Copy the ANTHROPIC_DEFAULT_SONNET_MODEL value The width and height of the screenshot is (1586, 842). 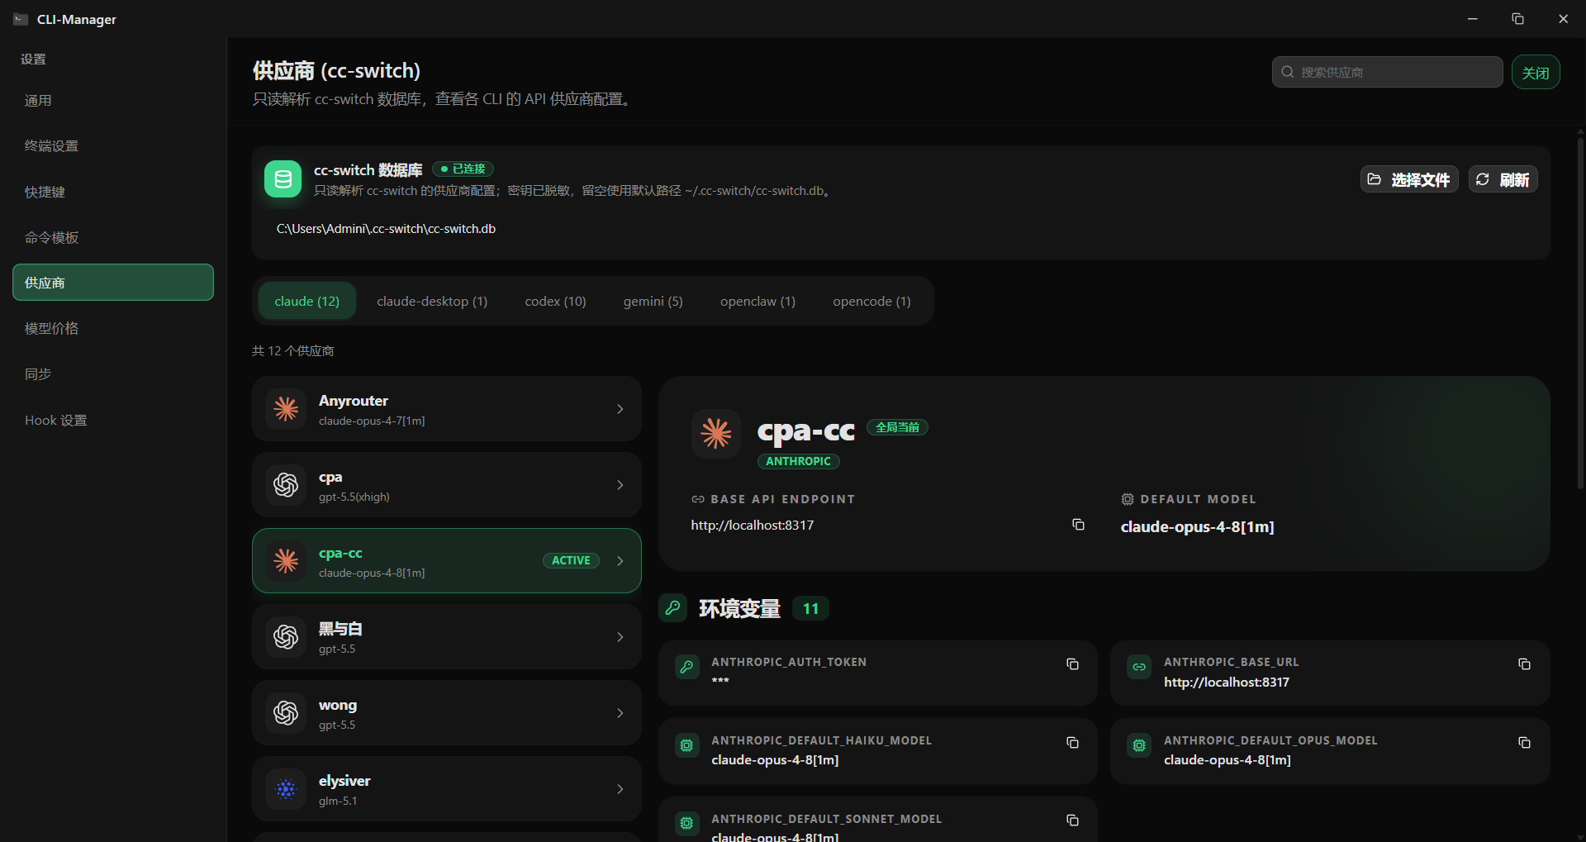tap(1072, 821)
